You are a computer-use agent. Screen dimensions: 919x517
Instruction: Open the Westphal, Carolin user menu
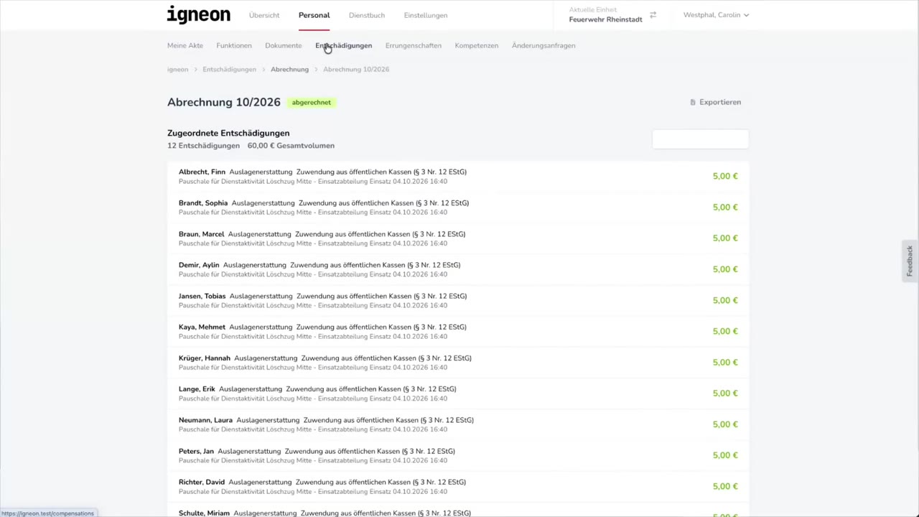pos(716,15)
